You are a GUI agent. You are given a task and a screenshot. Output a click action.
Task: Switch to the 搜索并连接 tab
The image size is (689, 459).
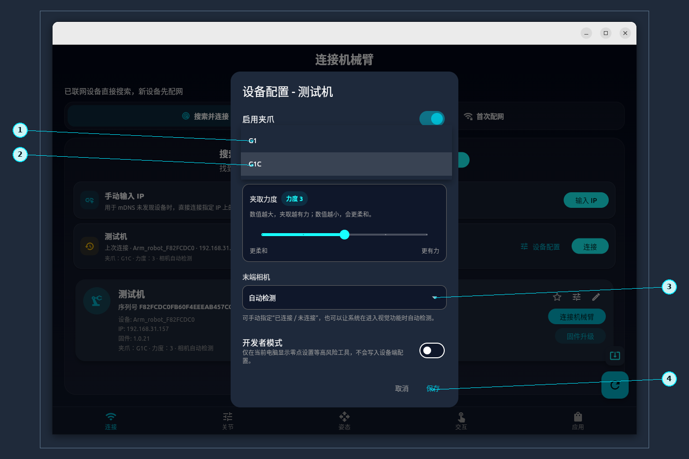coord(205,116)
